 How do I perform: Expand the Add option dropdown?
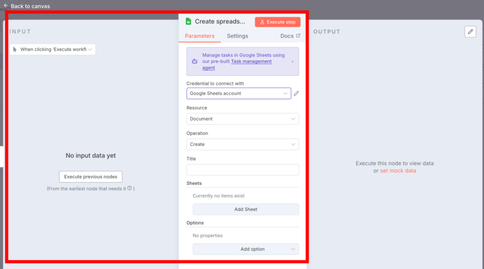pyautogui.click(x=245, y=249)
